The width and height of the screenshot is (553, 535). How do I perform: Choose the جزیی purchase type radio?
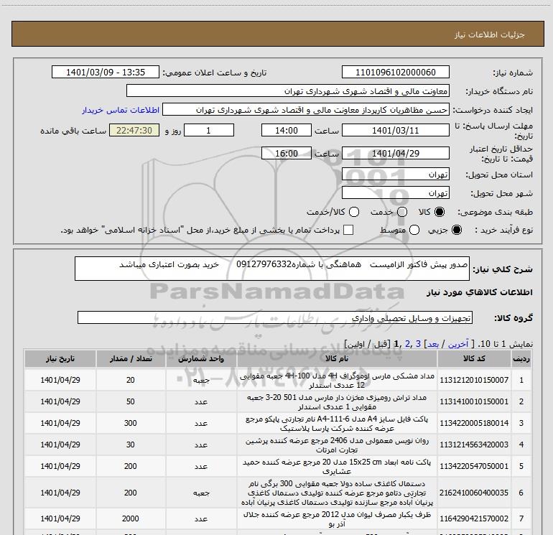(x=456, y=230)
